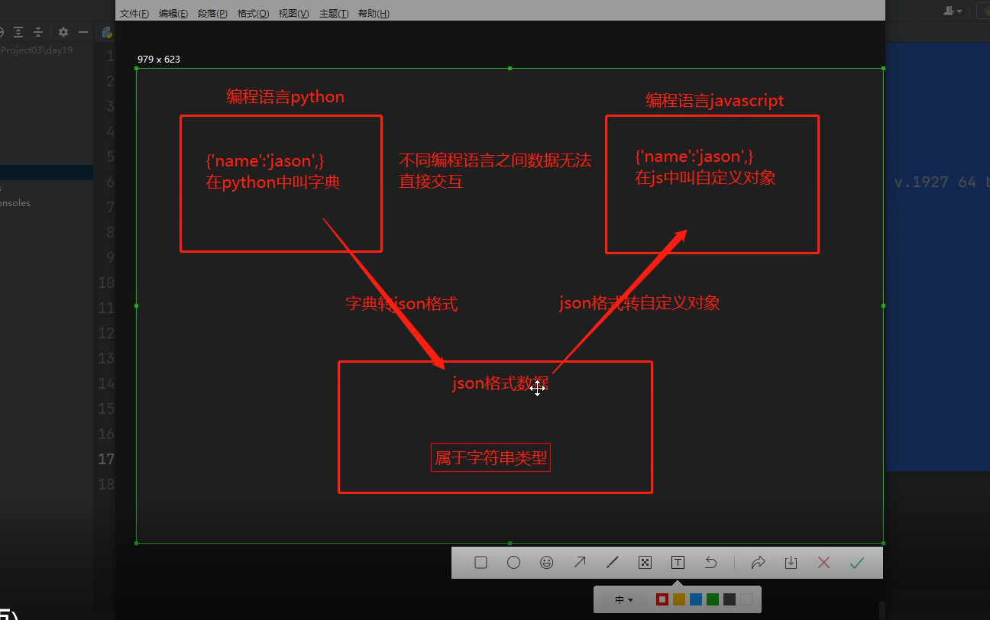Open the font size dropdown

pyautogui.click(x=624, y=600)
